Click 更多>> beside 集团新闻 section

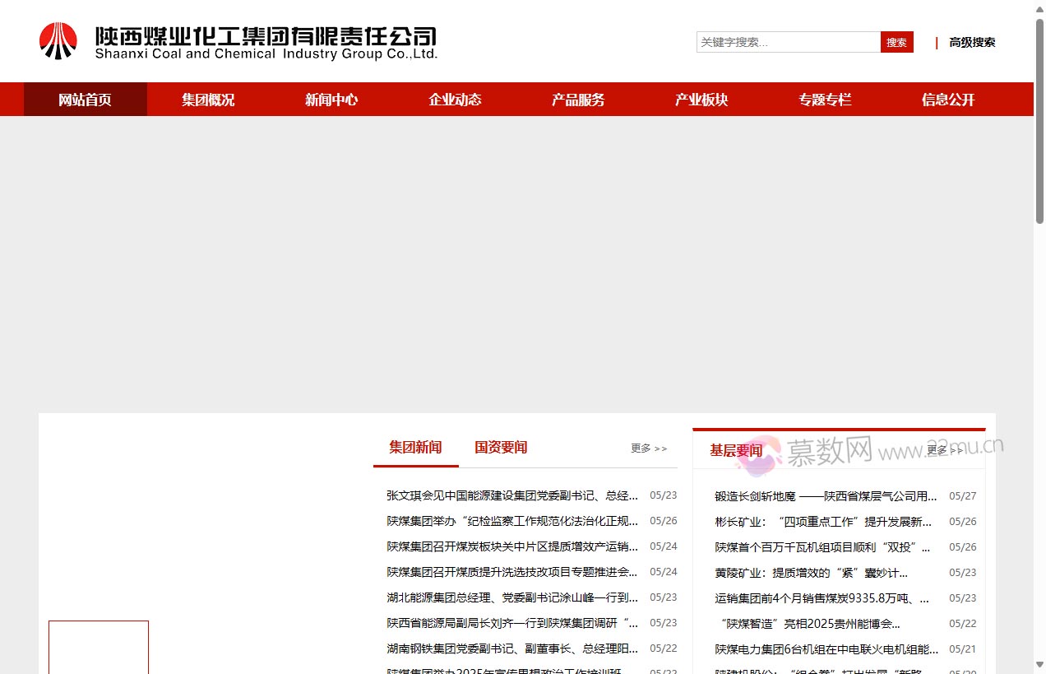click(649, 448)
